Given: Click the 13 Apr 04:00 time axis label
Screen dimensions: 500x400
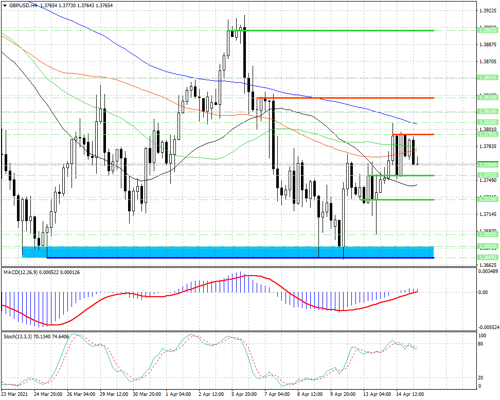Looking at the screenshot, I should pos(377,394).
